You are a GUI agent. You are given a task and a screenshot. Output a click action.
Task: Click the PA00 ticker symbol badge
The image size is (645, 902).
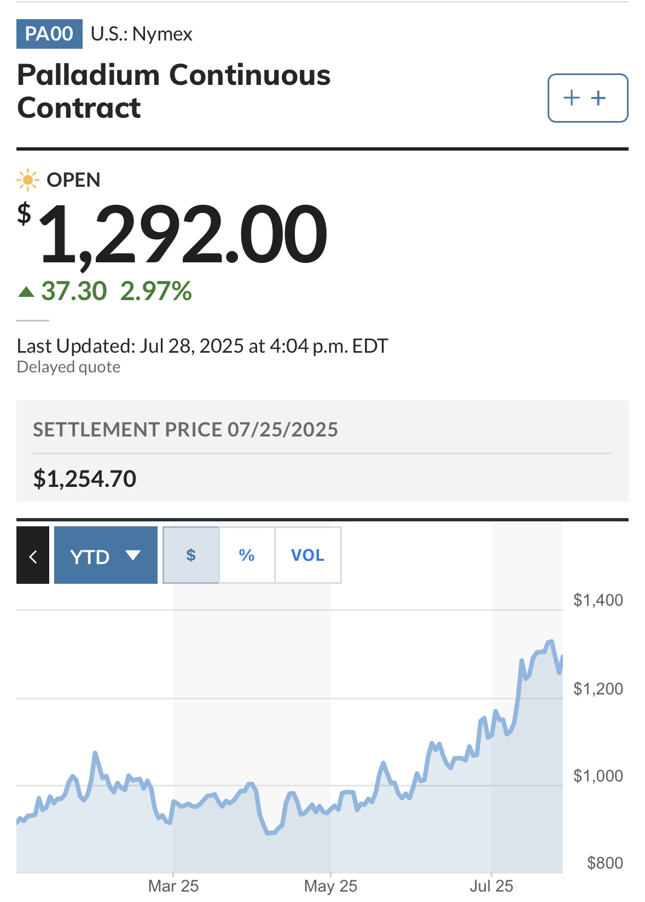click(x=49, y=34)
